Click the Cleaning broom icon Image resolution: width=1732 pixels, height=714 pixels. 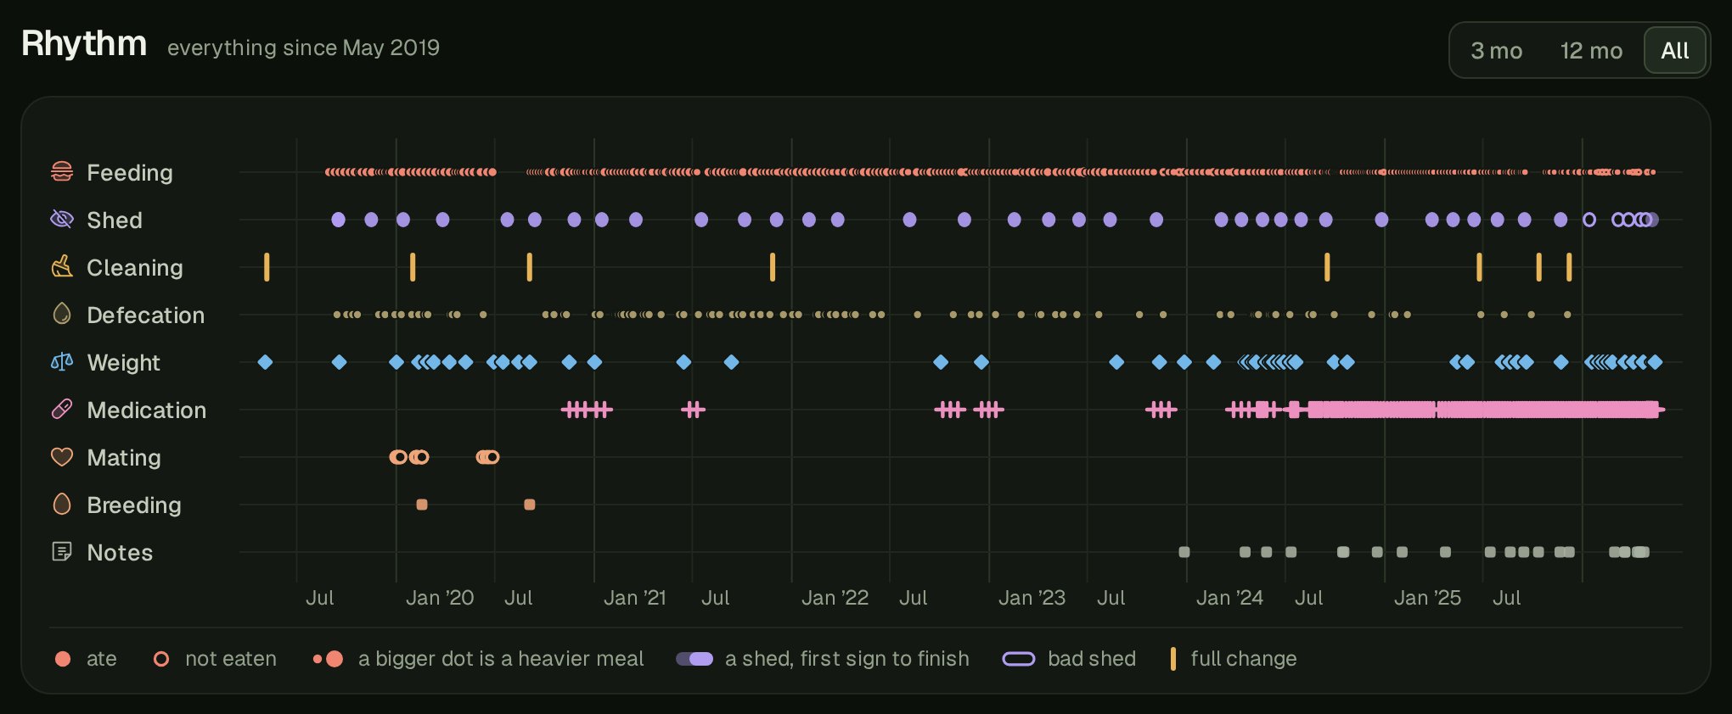click(62, 267)
